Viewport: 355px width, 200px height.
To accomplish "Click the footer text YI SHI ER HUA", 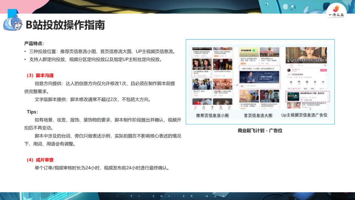I will point(177,196).
